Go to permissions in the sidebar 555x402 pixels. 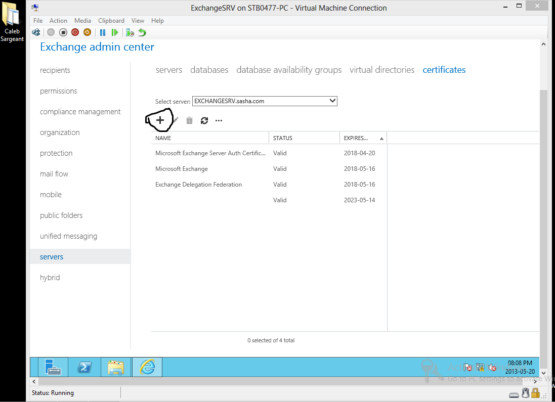pos(58,91)
